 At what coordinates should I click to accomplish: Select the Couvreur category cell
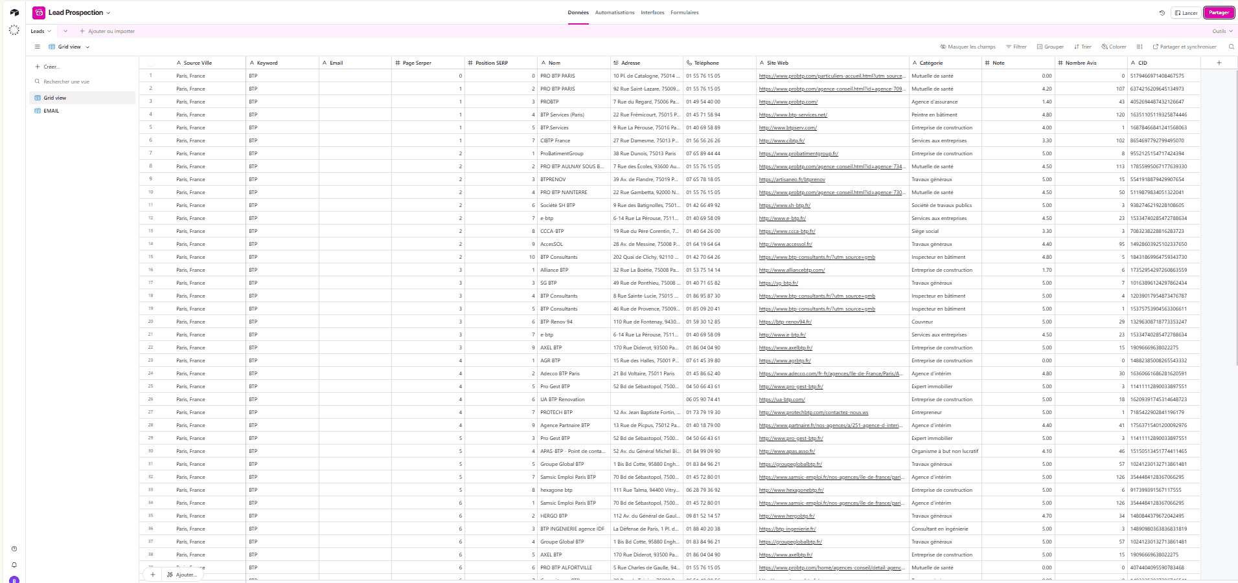[945, 322]
